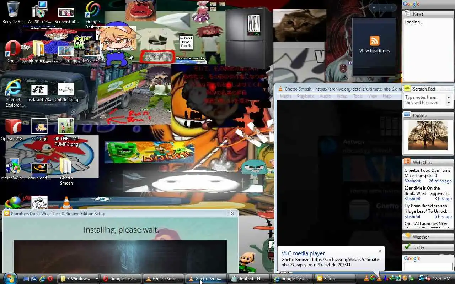Open the Media menu in VLC
Viewport: 455px width, 284px height.
click(x=285, y=96)
